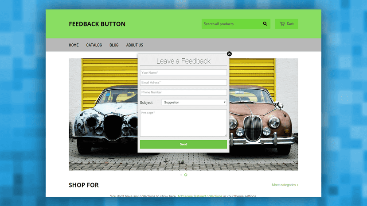This screenshot has width=367, height=206.
Task: Click the Email Adress input field
Action: click(183, 83)
